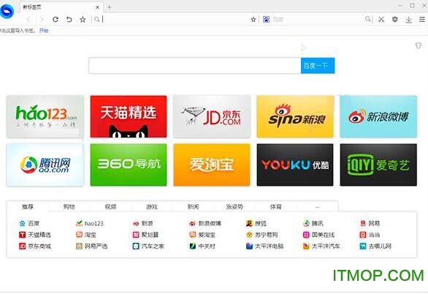Click the 开始 import bookmarks link
The height and width of the screenshot is (294, 428).
click(44, 31)
